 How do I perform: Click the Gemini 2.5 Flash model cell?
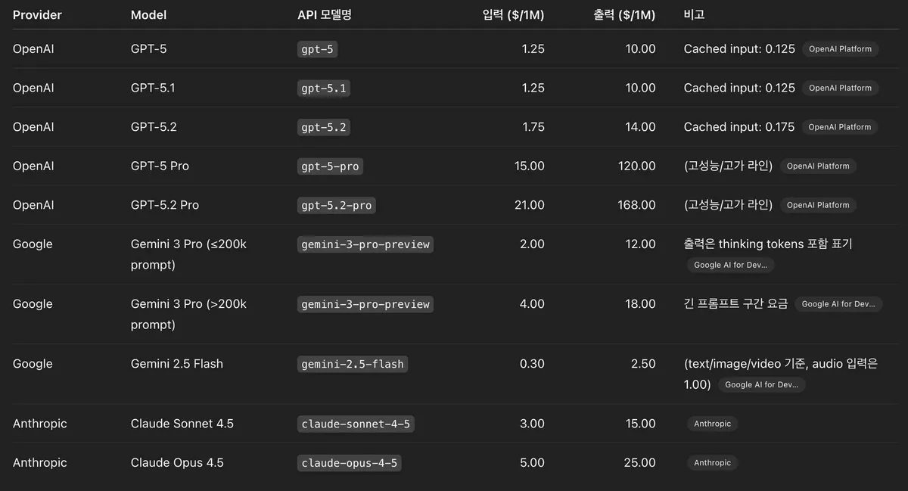177,364
